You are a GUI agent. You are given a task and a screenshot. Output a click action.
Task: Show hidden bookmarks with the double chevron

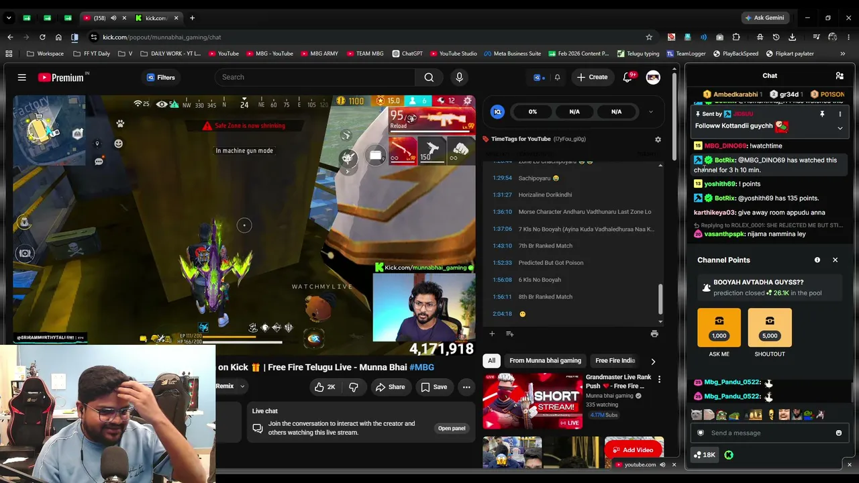(x=843, y=54)
